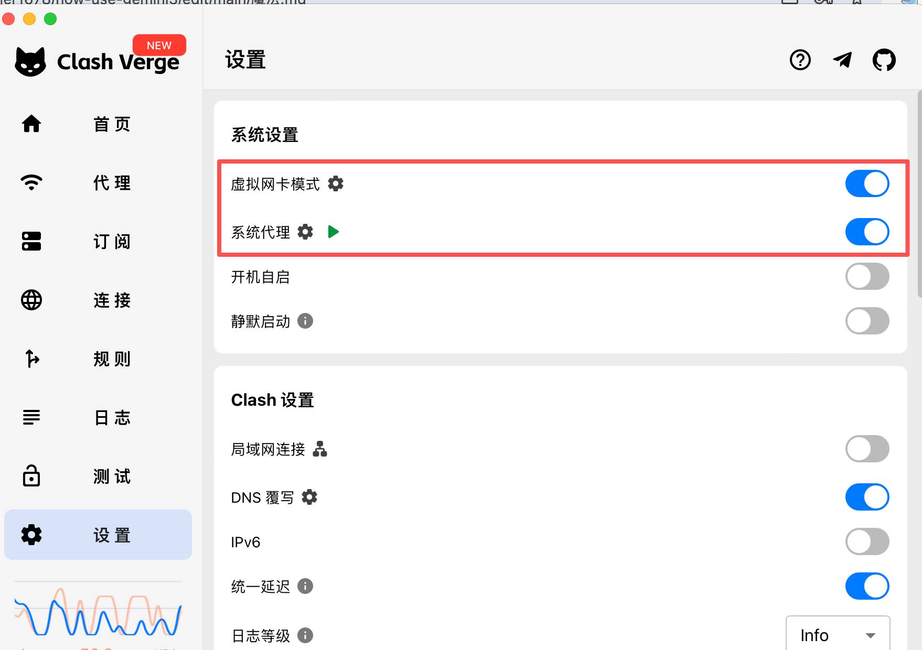Enable 开机自启 switch
This screenshot has height=650, width=922.
pyautogui.click(x=867, y=277)
